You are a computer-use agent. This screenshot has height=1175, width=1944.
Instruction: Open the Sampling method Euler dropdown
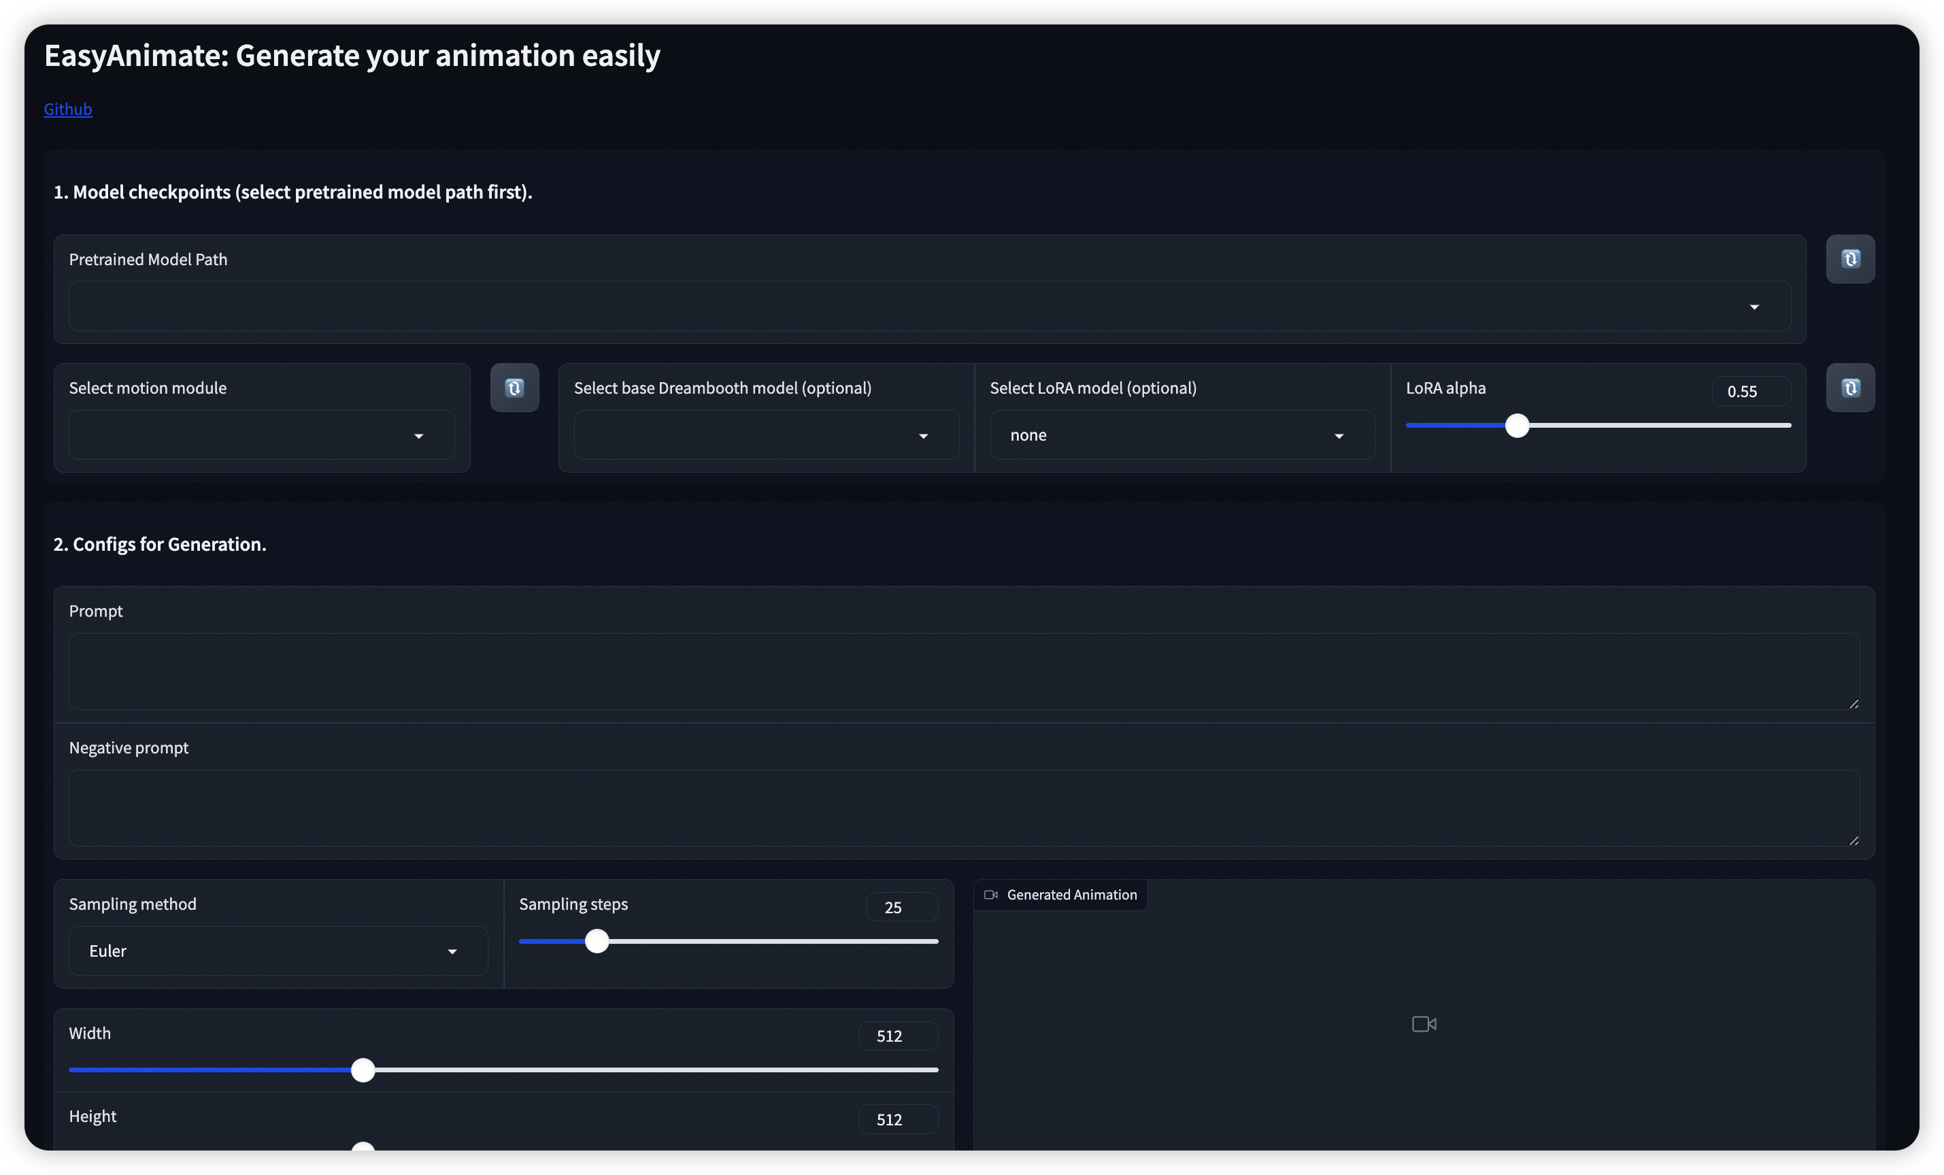pos(278,950)
